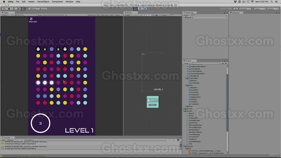Open Game view Gizmos dropdown
Viewport: 281px width, 158px height.
[x=118, y=15]
